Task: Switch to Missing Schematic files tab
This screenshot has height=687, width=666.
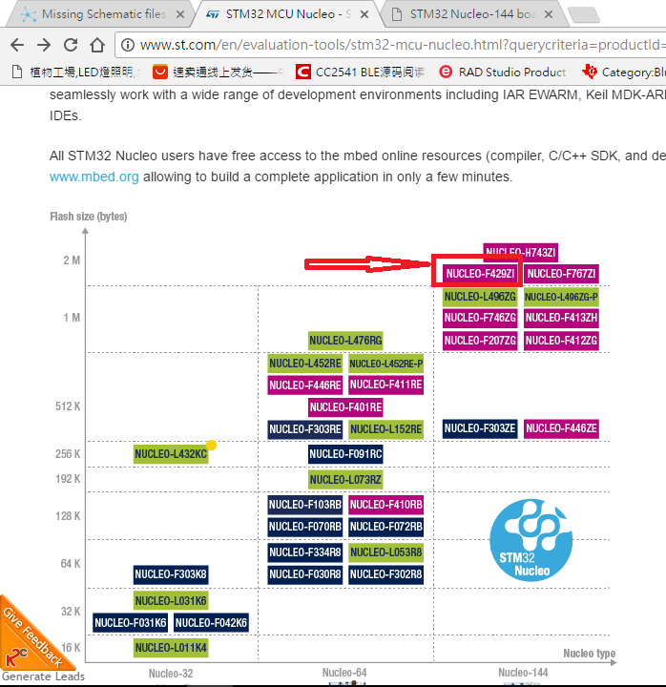Action: [x=103, y=14]
